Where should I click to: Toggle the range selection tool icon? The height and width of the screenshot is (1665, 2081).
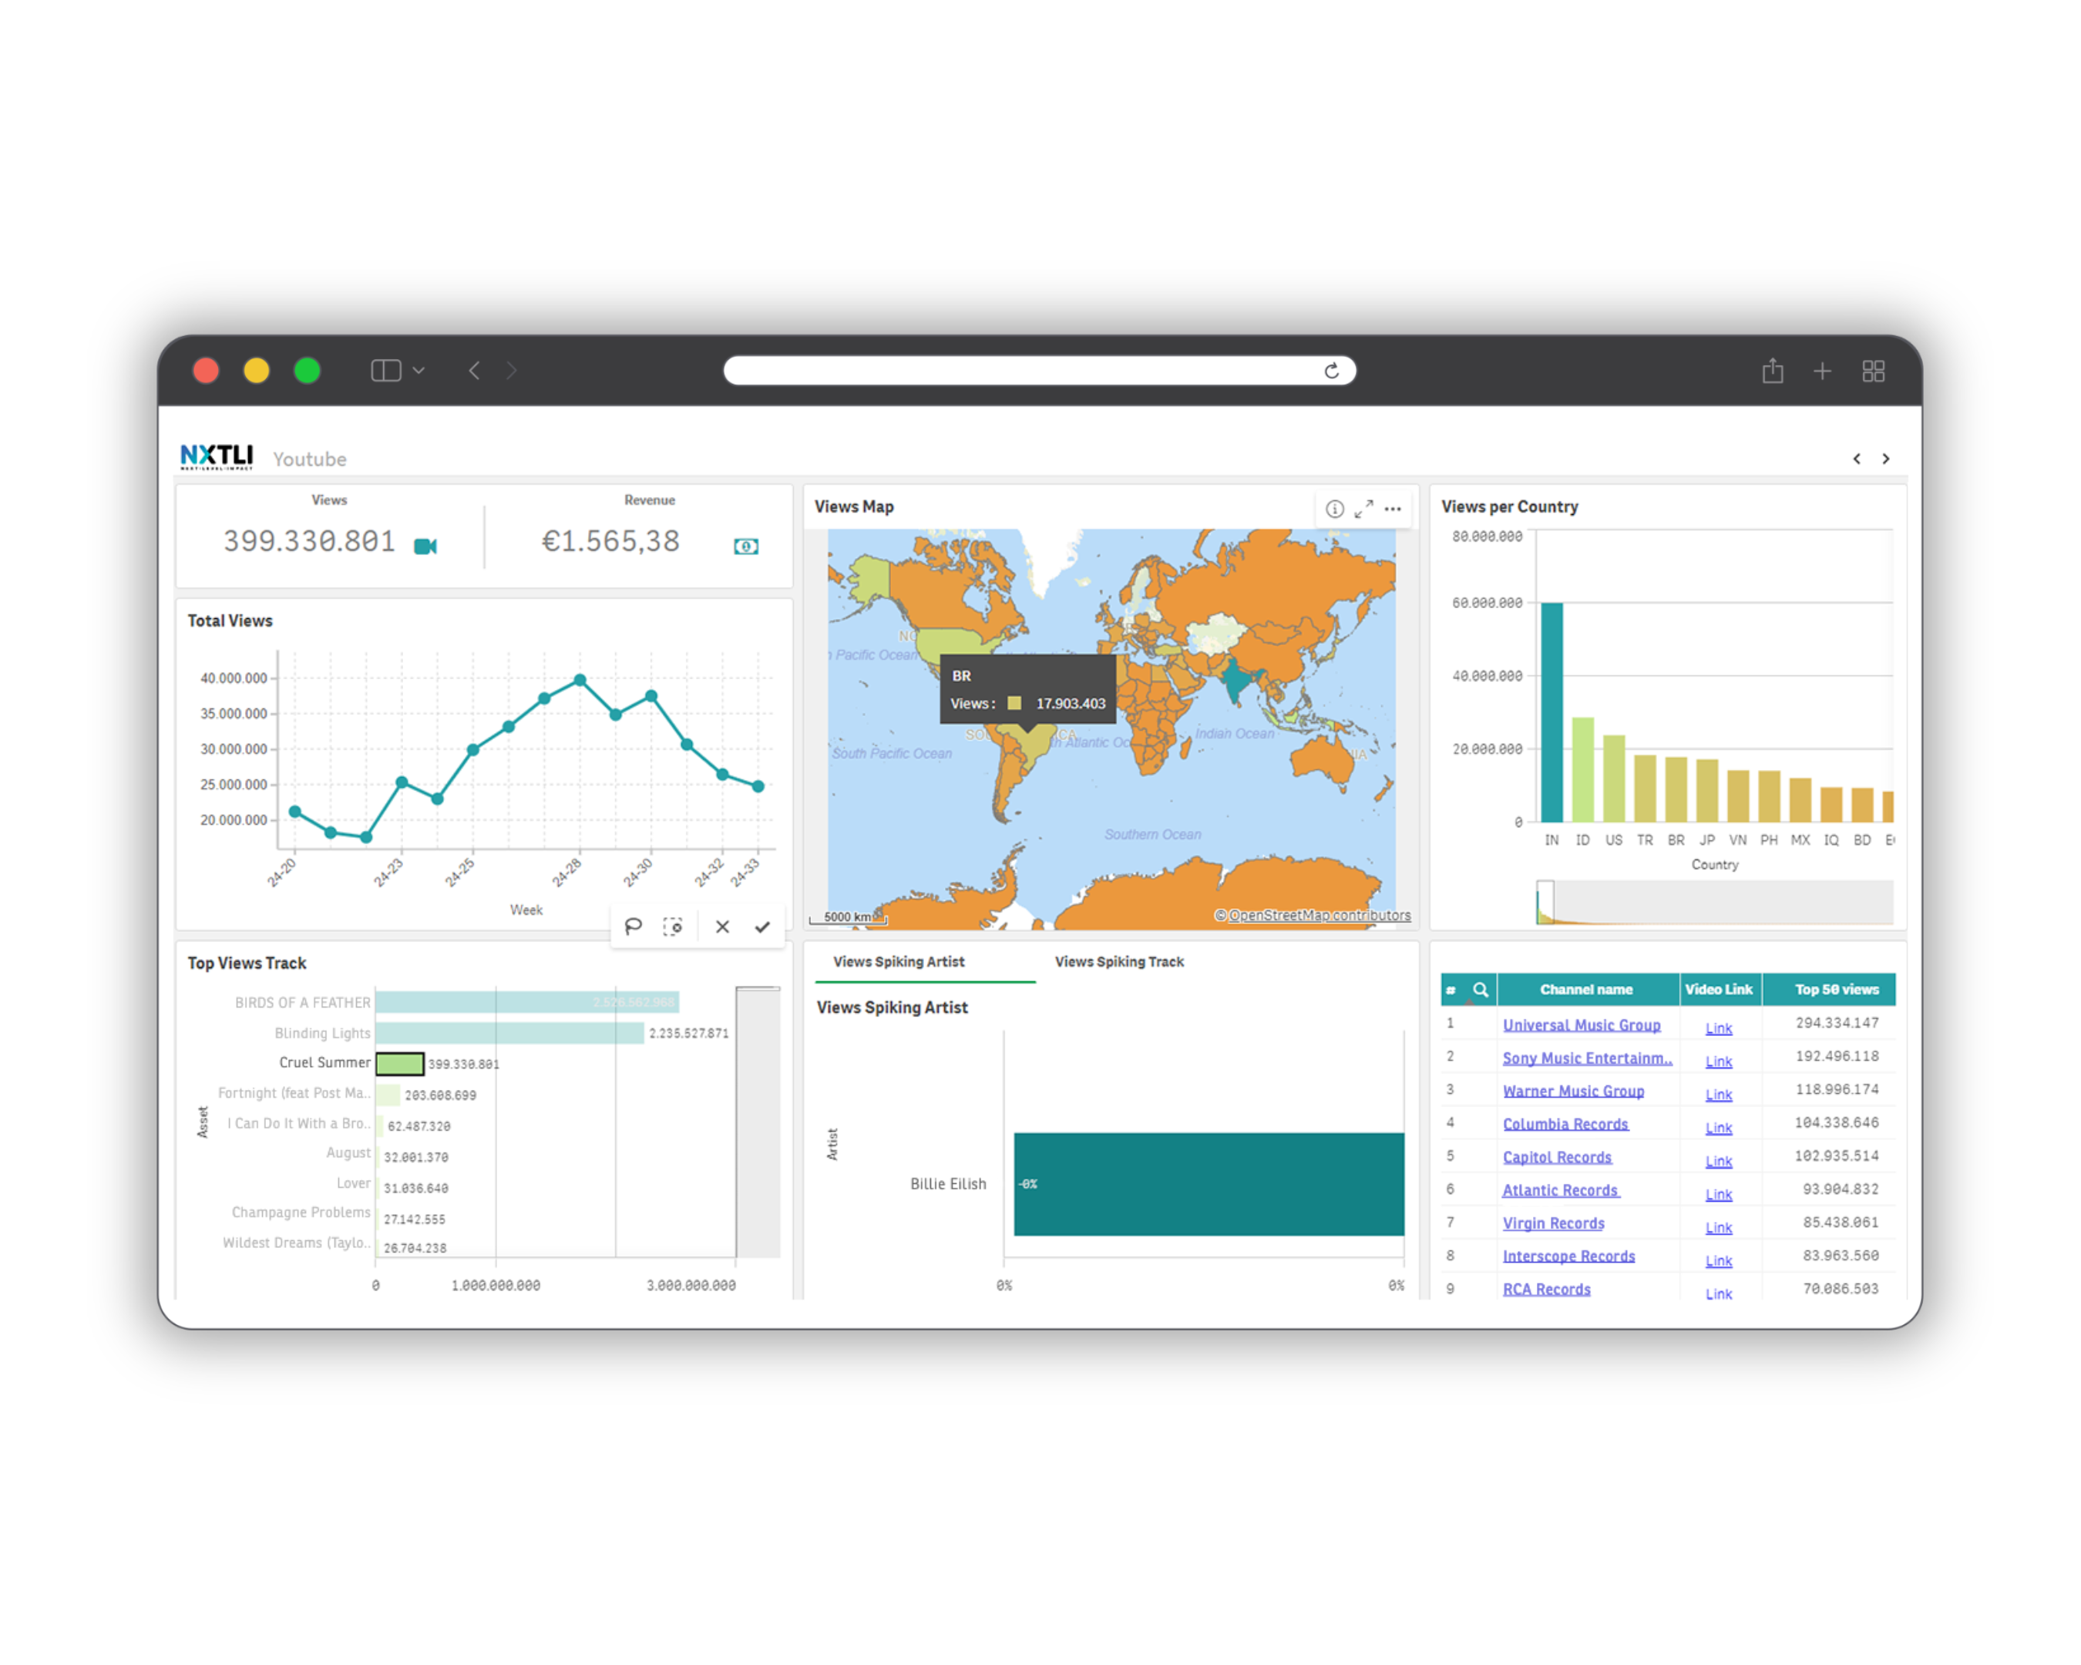(673, 927)
